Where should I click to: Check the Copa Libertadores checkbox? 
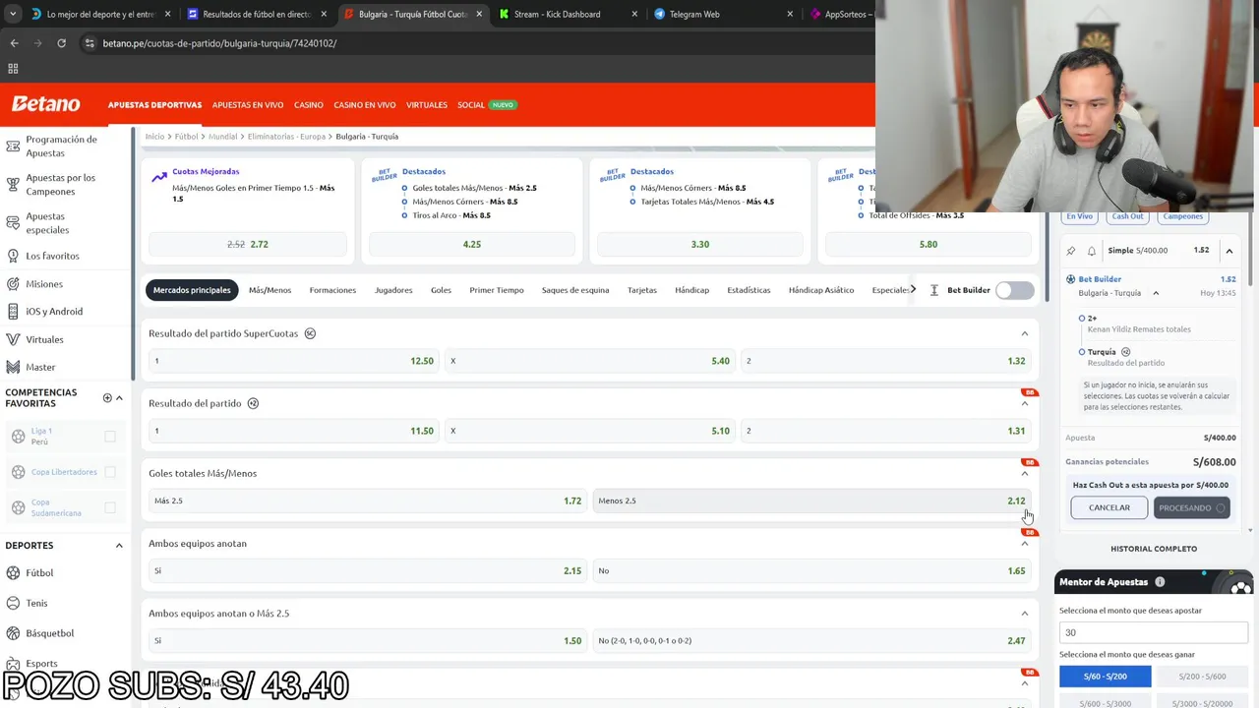click(110, 472)
